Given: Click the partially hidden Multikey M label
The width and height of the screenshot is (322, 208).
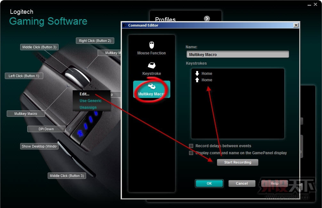Looking at the screenshot, I should click(110, 53).
